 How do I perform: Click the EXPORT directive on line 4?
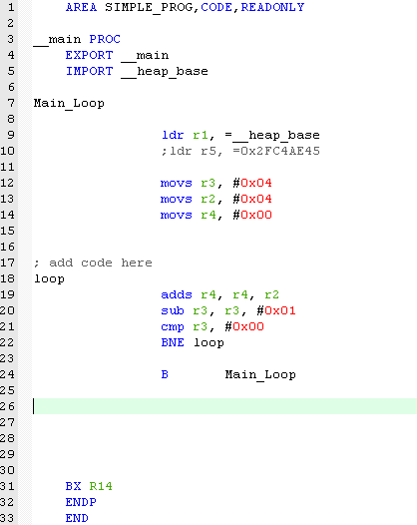90,55
